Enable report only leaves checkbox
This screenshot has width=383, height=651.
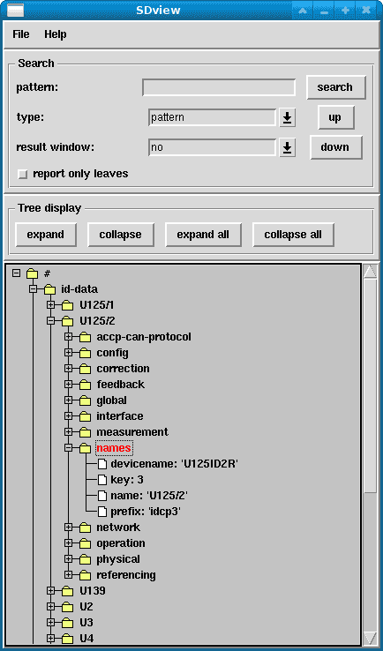(x=23, y=175)
